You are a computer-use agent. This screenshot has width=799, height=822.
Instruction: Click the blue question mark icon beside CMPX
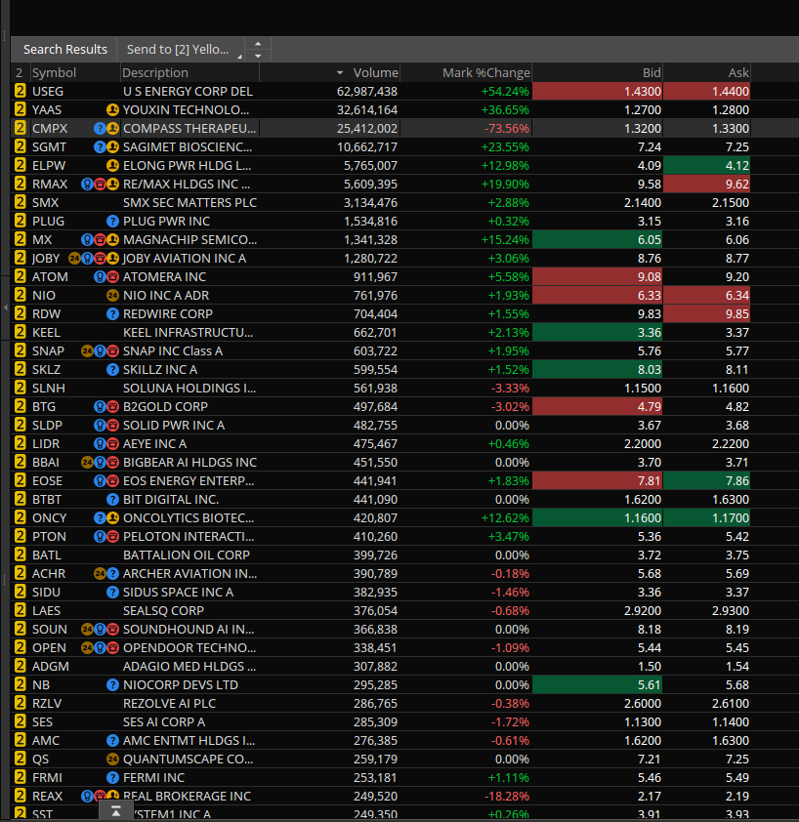pyautogui.click(x=100, y=129)
